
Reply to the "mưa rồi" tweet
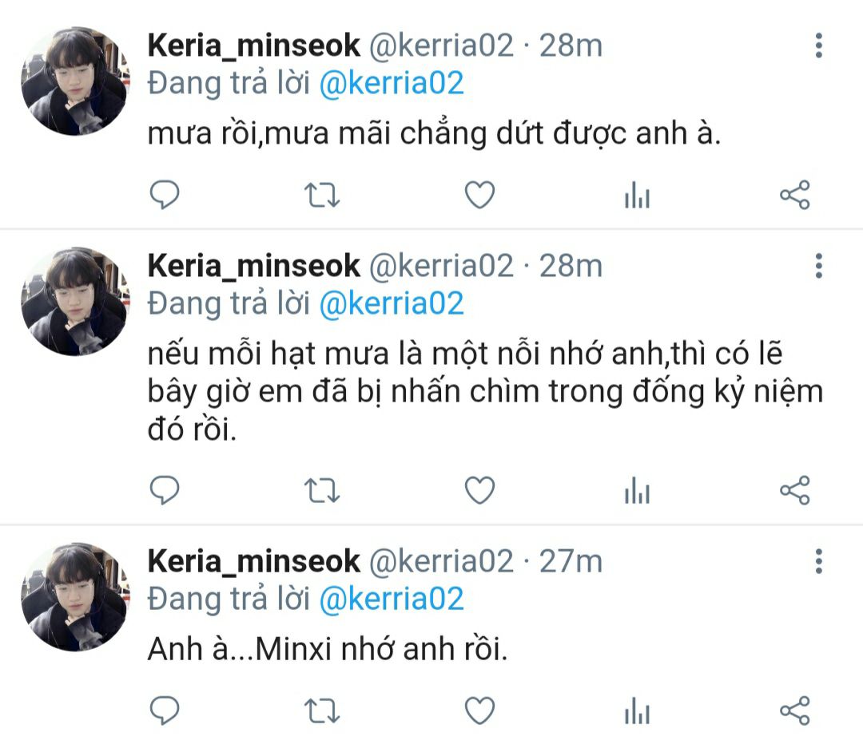point(165,195)
